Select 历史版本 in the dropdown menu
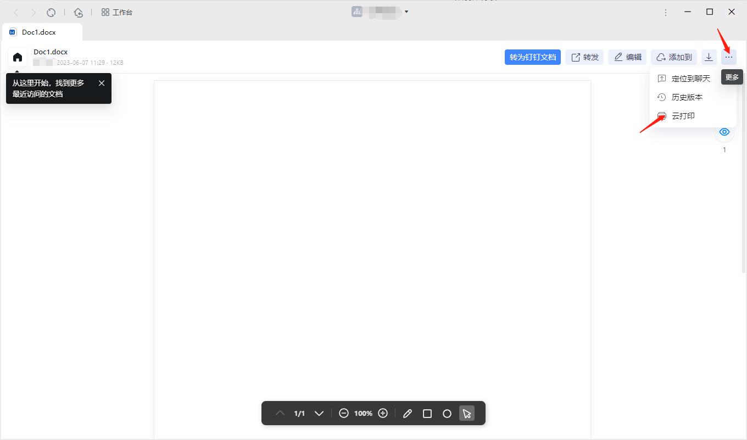The height and width of the screenshot is (440, 747). click(x=687, y=97)
